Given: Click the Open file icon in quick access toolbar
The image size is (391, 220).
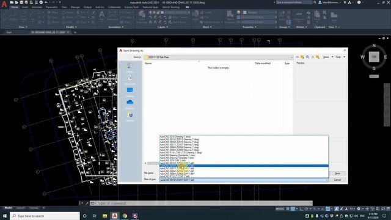Looking at the screenshot, I should [x=16, y=2].
